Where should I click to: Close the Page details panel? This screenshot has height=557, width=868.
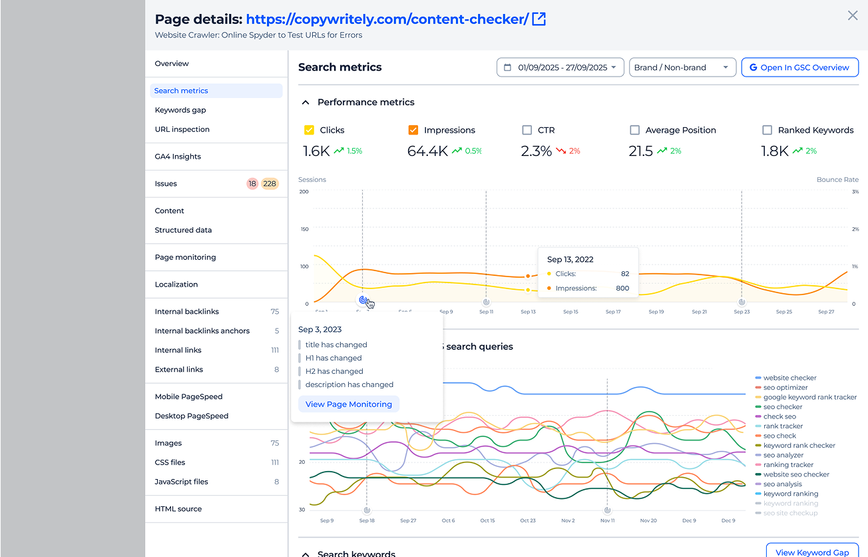click(x=853, y=15)
